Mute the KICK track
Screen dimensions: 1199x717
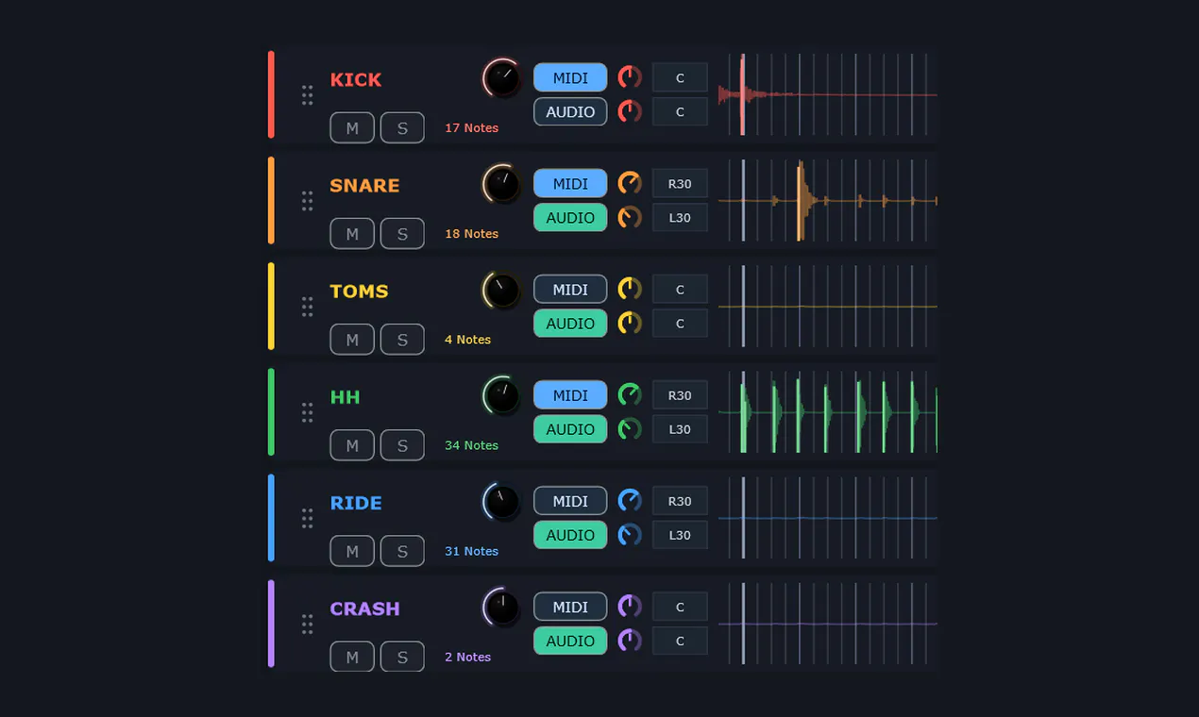click(352, 128)
